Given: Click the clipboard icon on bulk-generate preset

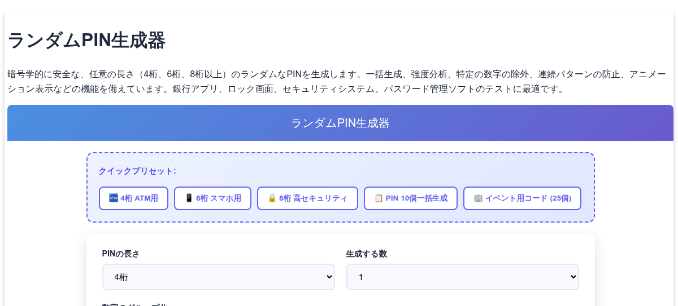Looking at the screenshot, I should (379, 198).
